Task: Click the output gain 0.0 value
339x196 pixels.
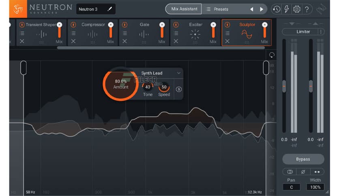Action: pyautogui.click(x=311, y=139)
